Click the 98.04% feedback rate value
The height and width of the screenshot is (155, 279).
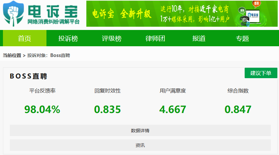click(x=42, y=109)
